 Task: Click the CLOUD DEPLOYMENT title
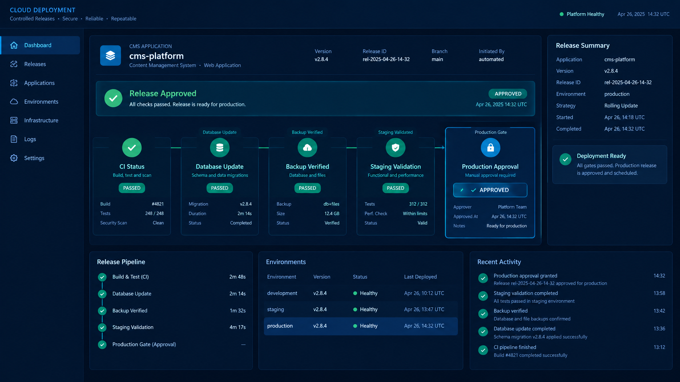click(42, 10)
